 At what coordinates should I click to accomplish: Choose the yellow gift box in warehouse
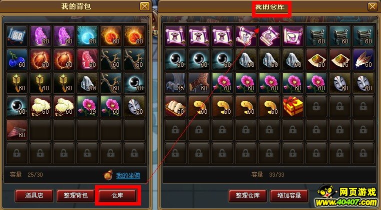293,106
